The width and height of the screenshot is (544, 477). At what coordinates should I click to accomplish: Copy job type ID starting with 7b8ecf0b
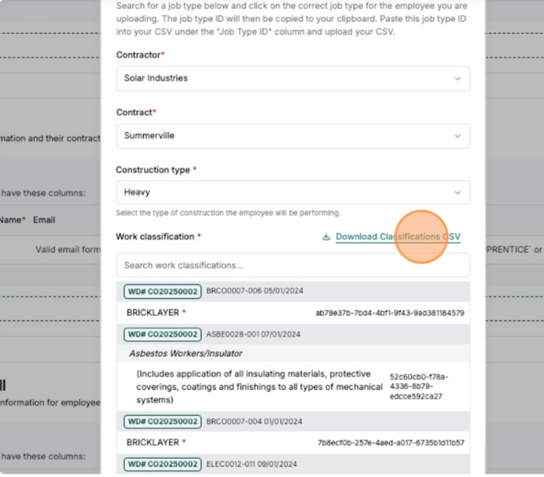coord(391,443)
